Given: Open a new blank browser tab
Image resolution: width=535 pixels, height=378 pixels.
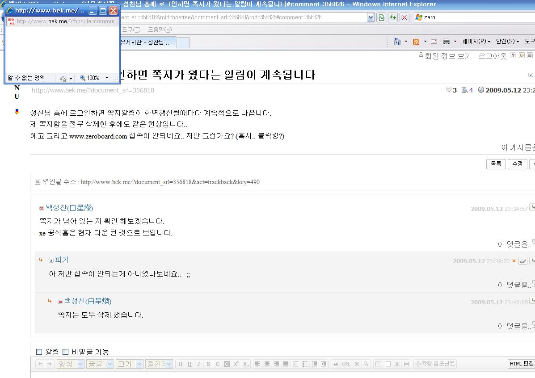Looking at the screenshot, I should click(183, 42).
